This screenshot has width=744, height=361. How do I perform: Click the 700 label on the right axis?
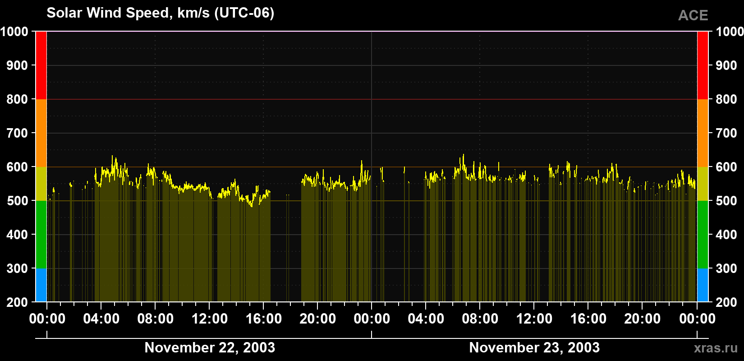coord(727,133)
